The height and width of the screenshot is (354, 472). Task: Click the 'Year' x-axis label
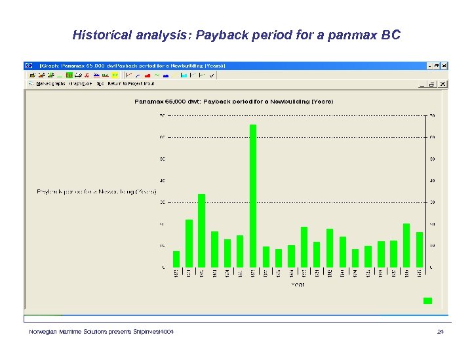pos(298,285)
